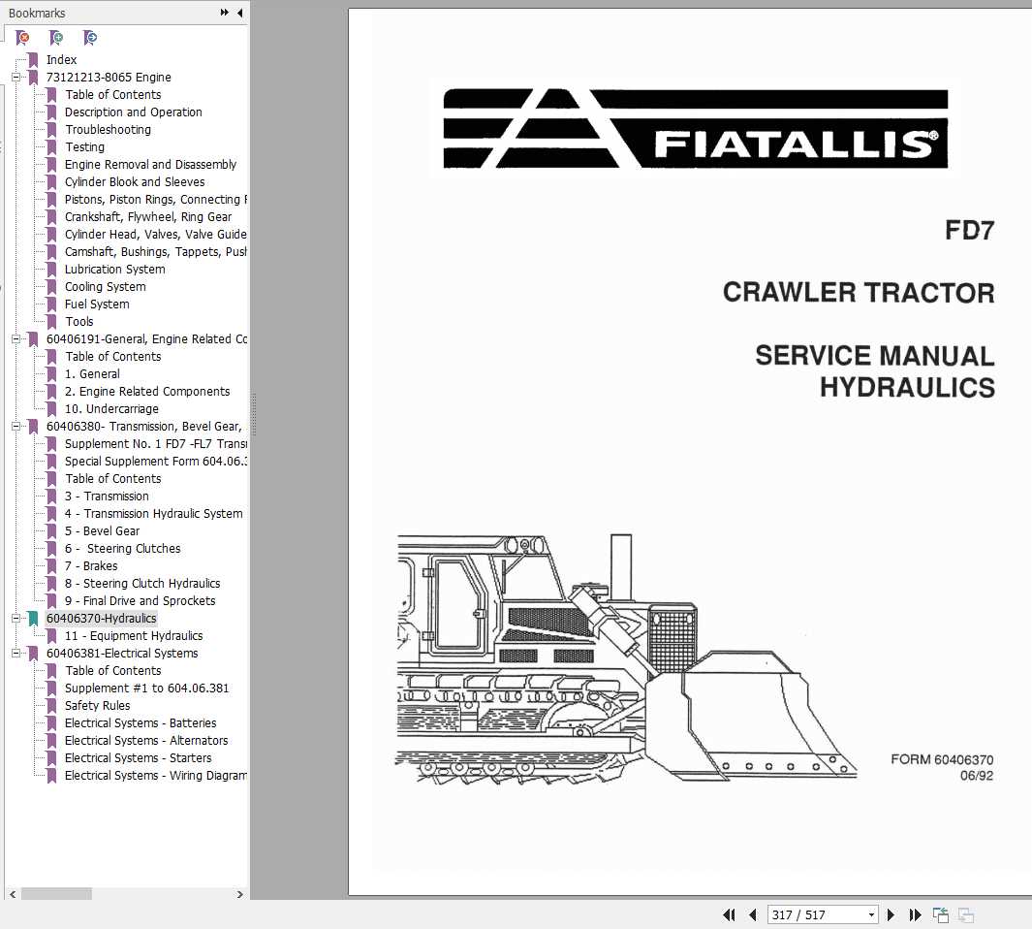The image size is (1032, 929).
Task: Open Electrical Systems - Batteries bookmark
Action: 141,722
